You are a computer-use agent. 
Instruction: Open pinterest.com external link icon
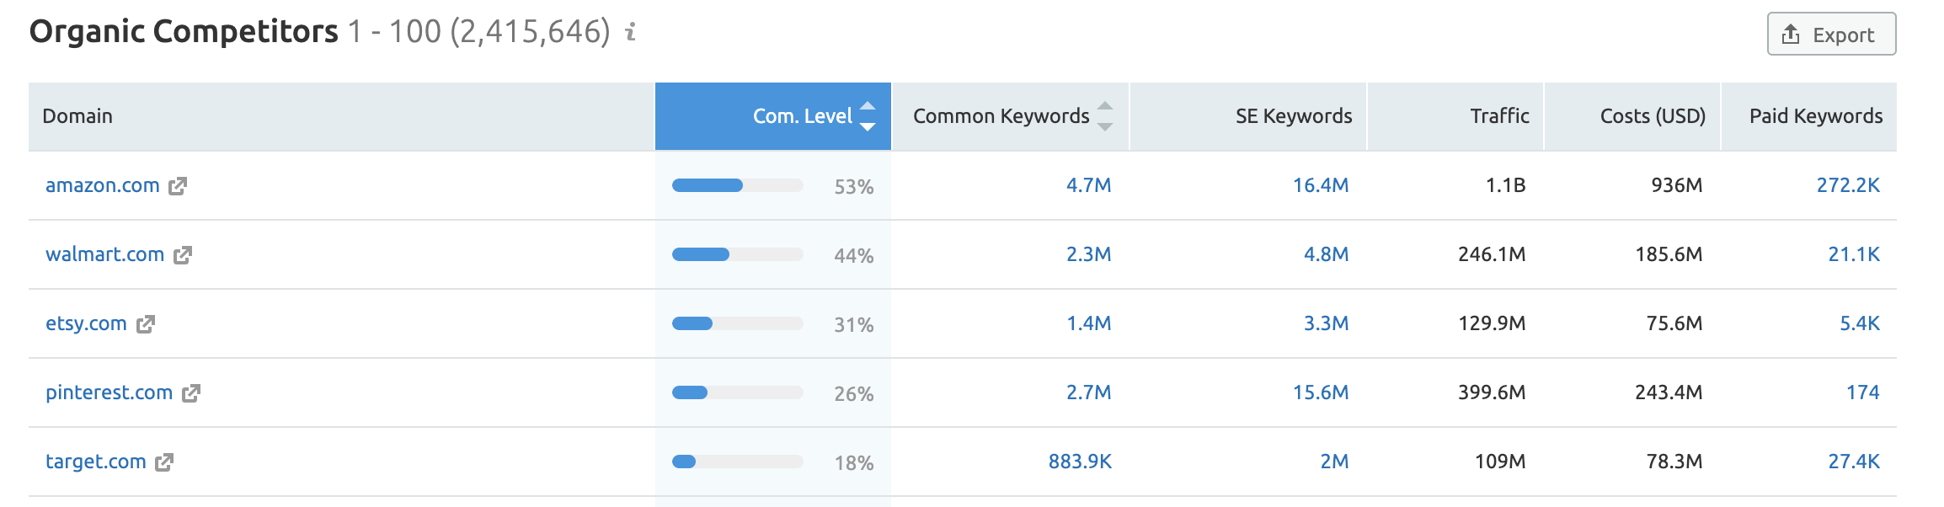coord(191,393)
